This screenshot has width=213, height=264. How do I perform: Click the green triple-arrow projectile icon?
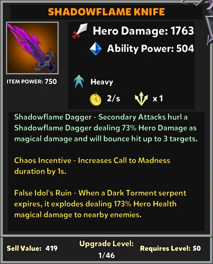[x=141, y=99]
